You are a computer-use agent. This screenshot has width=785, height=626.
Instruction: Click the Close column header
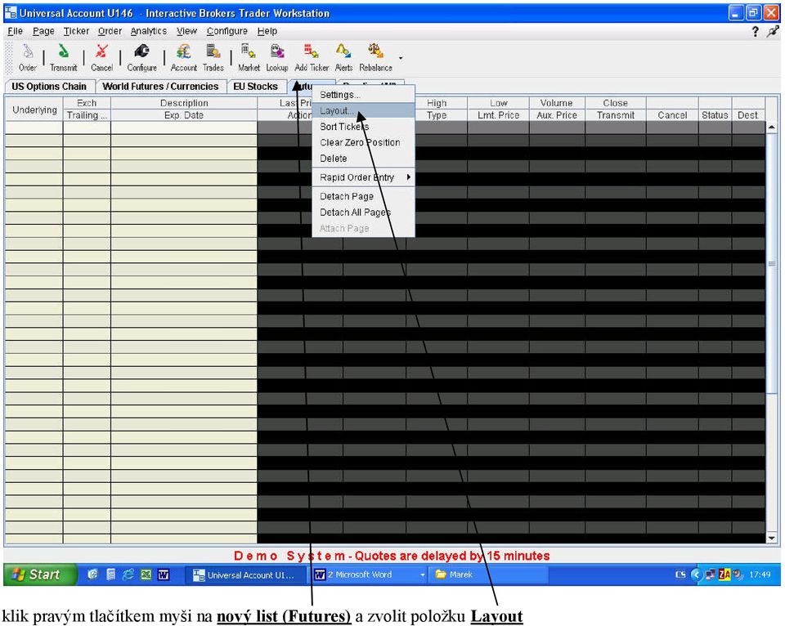click(x=615, y=103)
